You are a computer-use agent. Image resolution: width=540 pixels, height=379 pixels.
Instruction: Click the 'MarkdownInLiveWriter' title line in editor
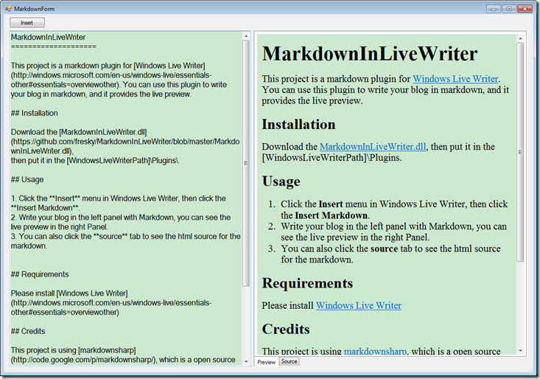pyautogui.click(x=48, y=37)
